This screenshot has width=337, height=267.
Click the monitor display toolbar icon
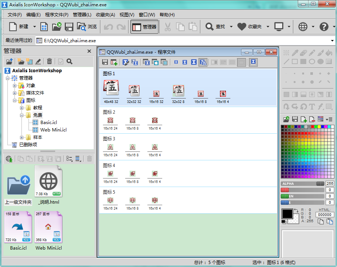279,27
